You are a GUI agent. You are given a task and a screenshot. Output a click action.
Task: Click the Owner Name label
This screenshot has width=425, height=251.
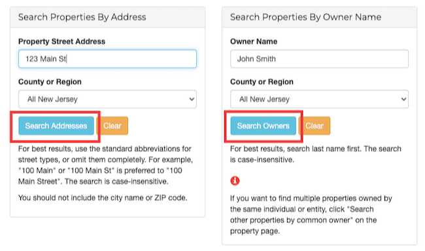click(254, 41)
